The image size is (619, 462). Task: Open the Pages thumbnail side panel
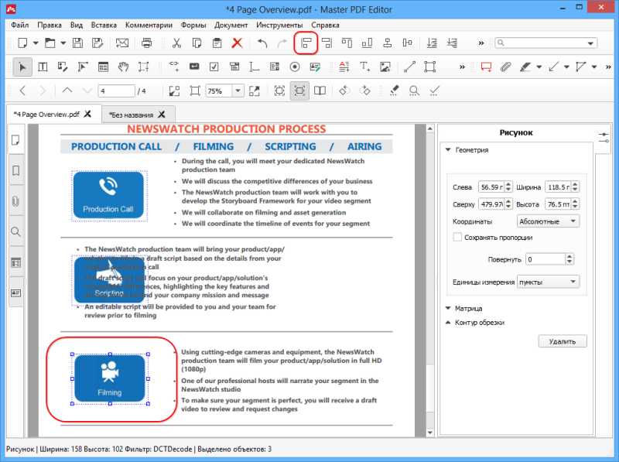tap(15, 140)
